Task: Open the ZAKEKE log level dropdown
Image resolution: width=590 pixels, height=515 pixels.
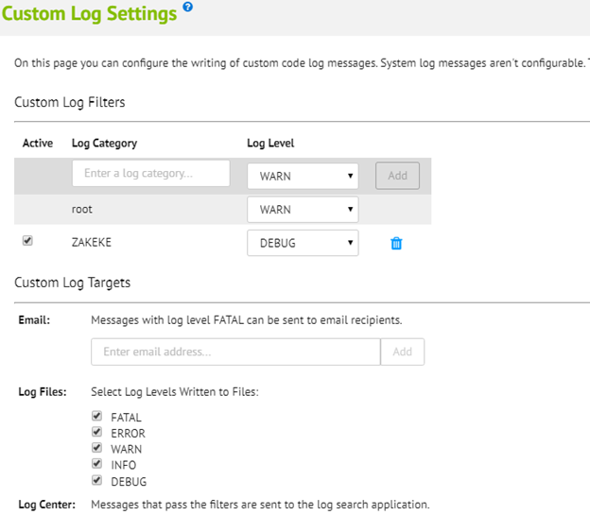Action: pyautogui.click(x=303, y=243)
